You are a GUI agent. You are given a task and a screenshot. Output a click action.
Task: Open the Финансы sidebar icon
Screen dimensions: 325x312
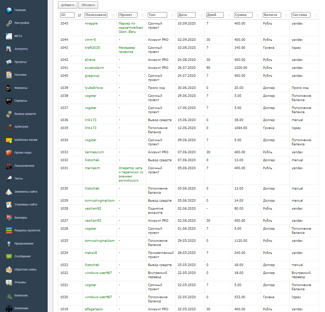(9, 88)
